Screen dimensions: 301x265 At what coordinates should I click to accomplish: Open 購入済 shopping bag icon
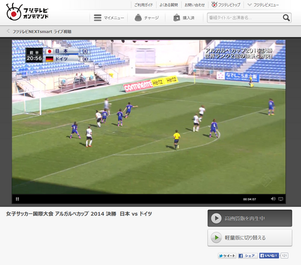pyautogui.click(x=176, y=17)
